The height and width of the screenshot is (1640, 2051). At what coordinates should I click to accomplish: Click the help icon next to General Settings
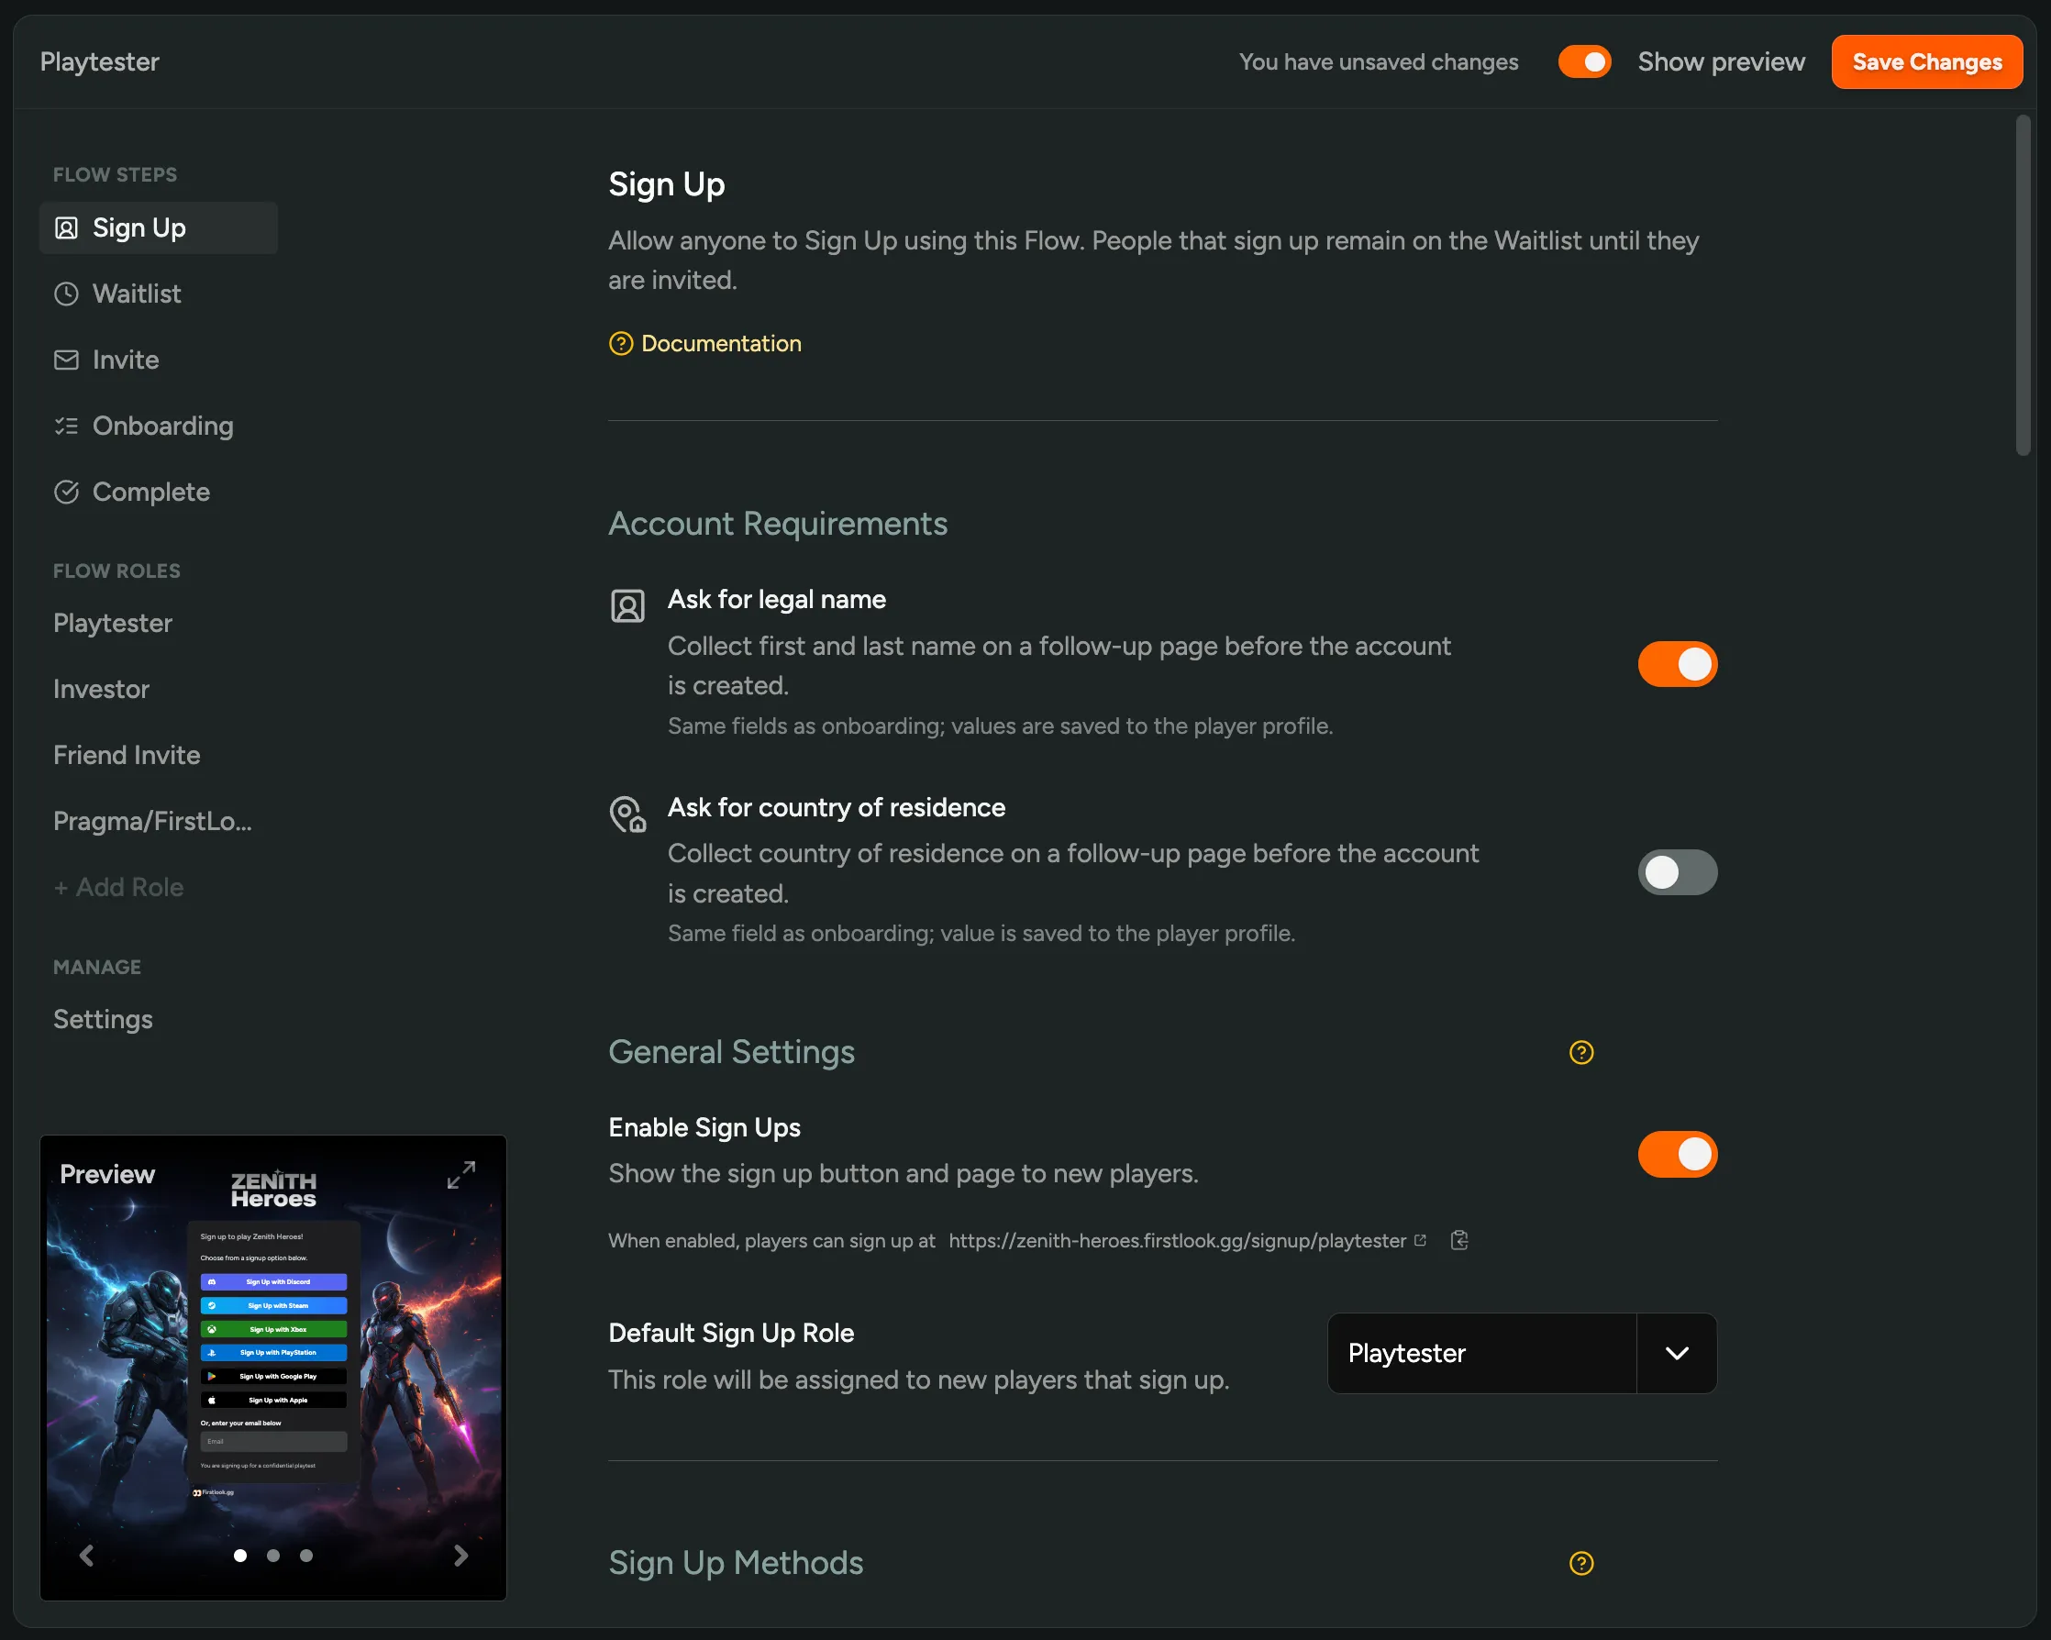click(x=1580, y=1052)
